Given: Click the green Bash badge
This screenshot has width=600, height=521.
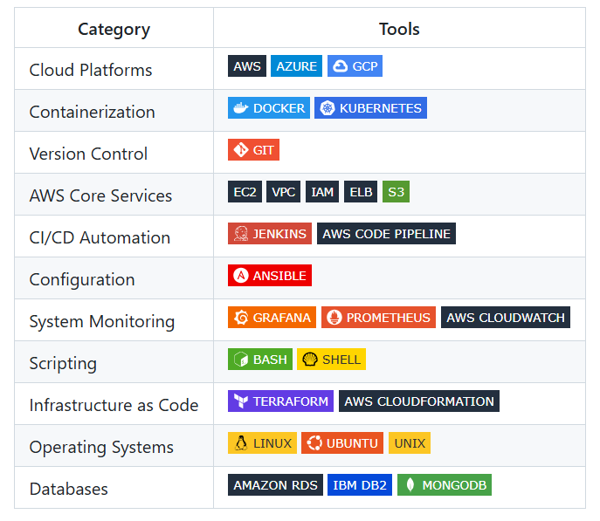Looking at the screenshot, I should 260,360.
